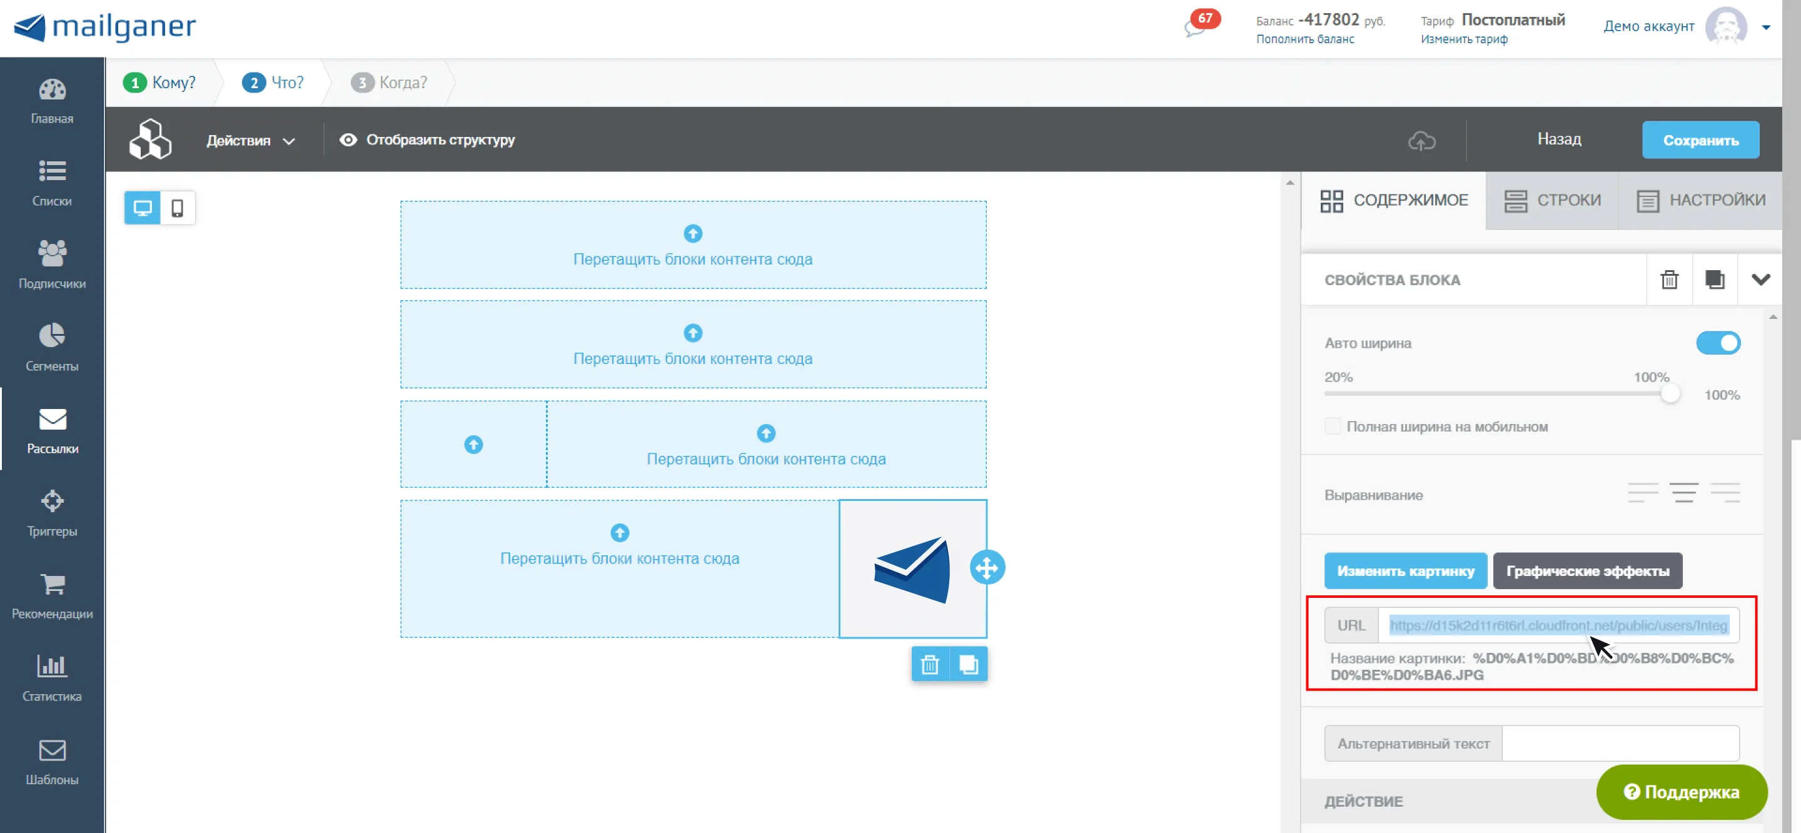The image size is (1801, 833).
Task: Click the Сохранить button
Action: pos(1700,140)
